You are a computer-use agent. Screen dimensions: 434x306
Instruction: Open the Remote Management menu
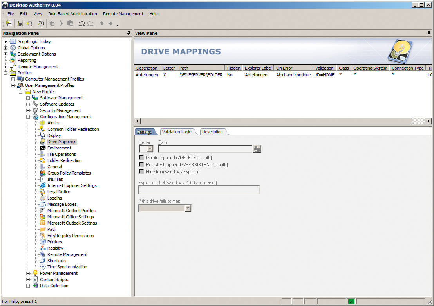123,13
